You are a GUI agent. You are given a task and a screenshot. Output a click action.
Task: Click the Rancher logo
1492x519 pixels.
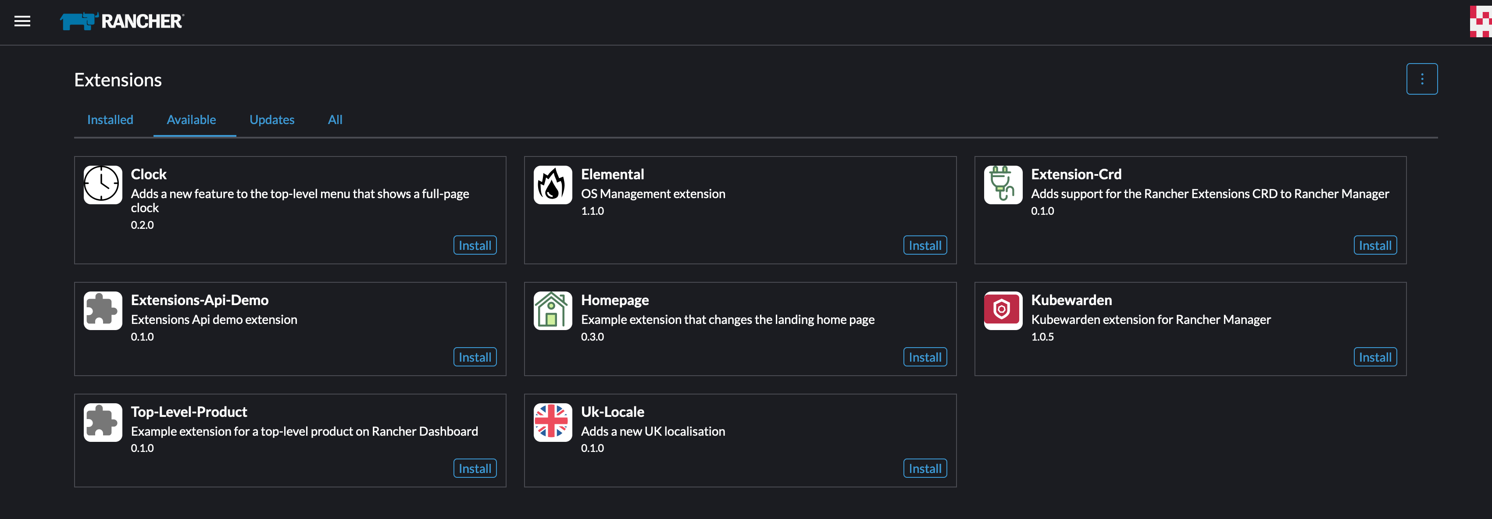click(x=121, y=21)
